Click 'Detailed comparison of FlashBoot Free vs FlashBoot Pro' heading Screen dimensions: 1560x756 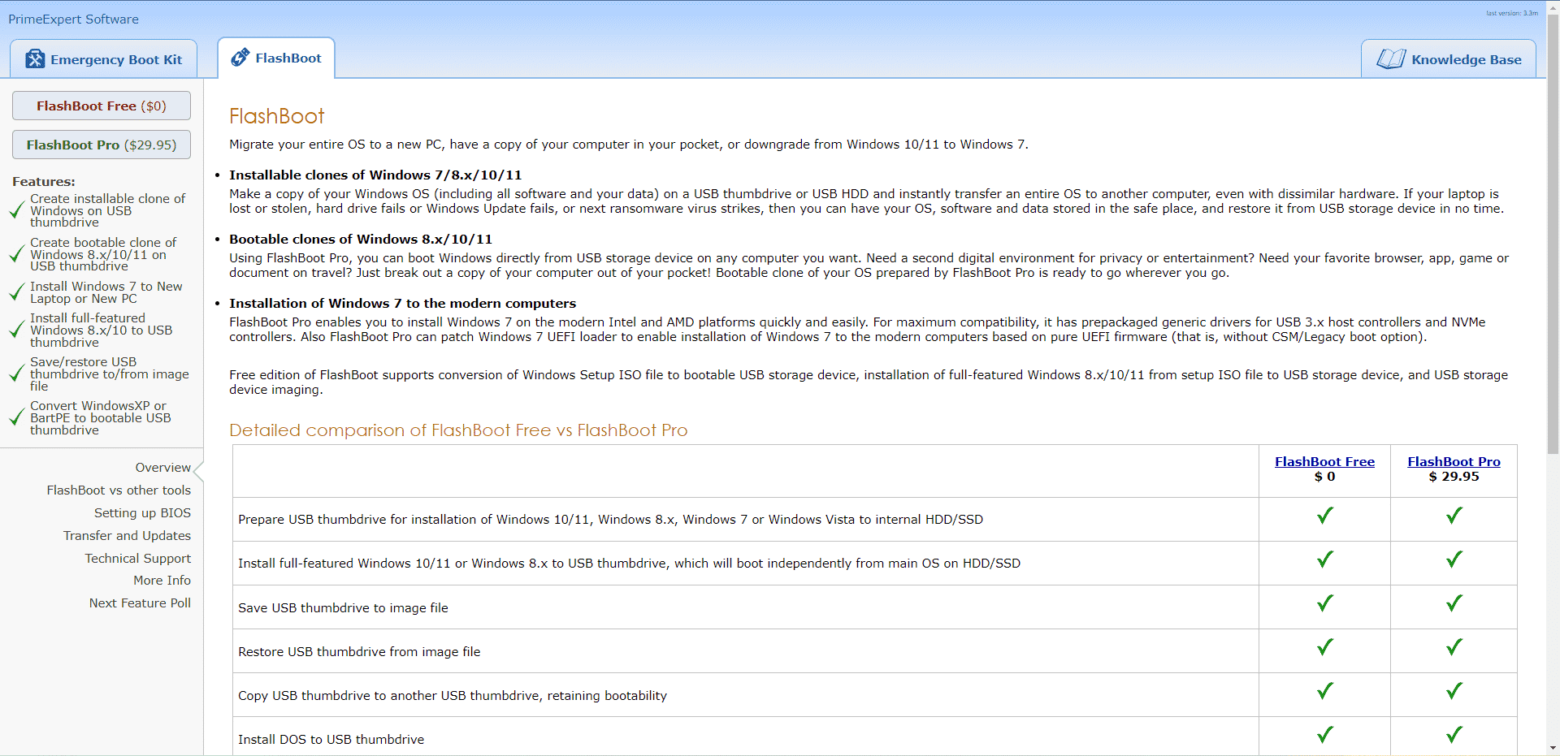tap(458, 430)
